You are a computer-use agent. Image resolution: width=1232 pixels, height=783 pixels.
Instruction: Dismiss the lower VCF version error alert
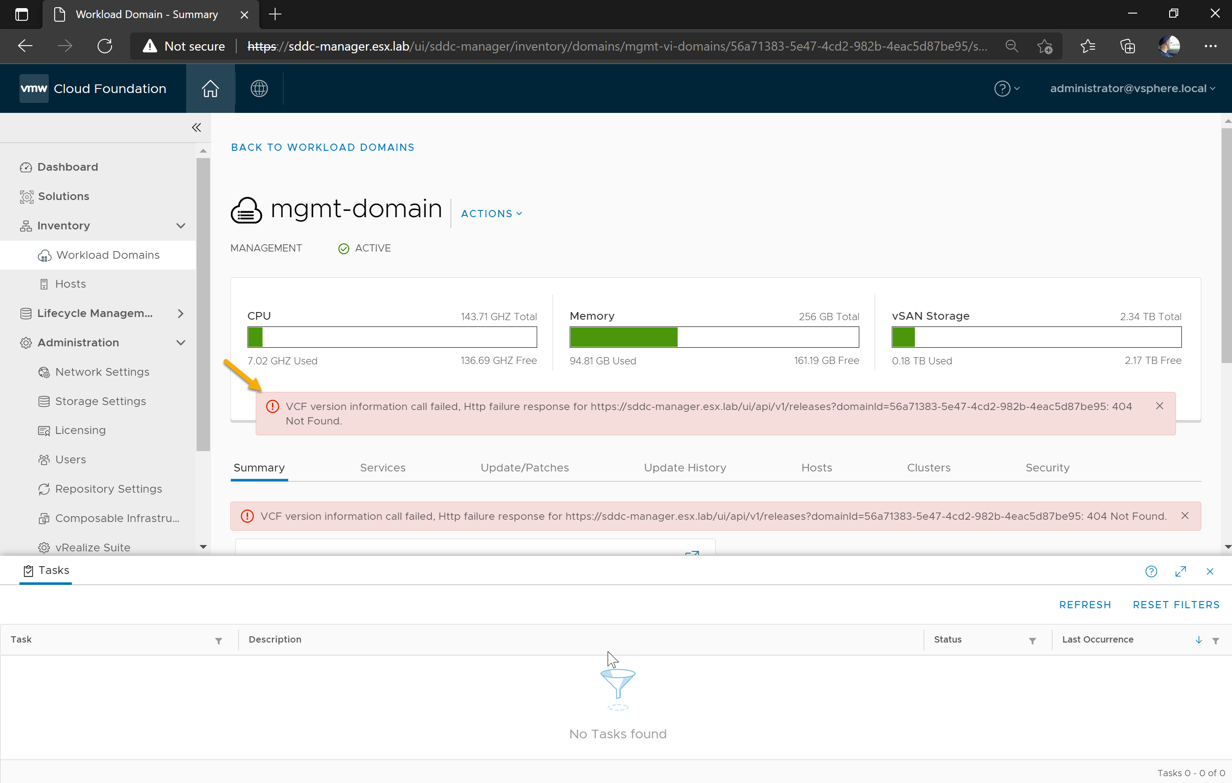(1185, 516)
